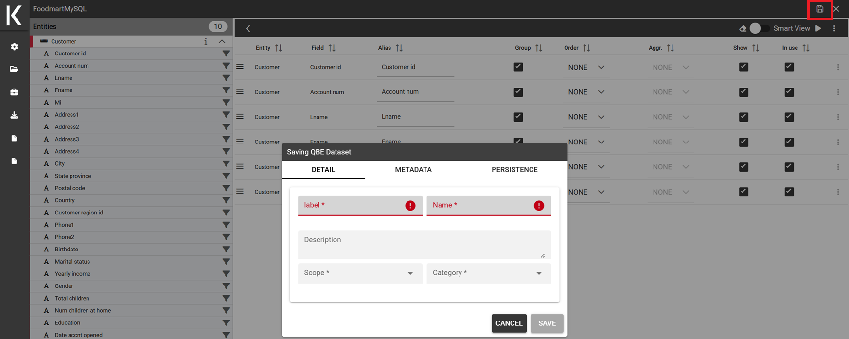Edit the Account num alias field
Image resolution: width=849 pixels, height=339 pixels.
click(x=415, y=92)
